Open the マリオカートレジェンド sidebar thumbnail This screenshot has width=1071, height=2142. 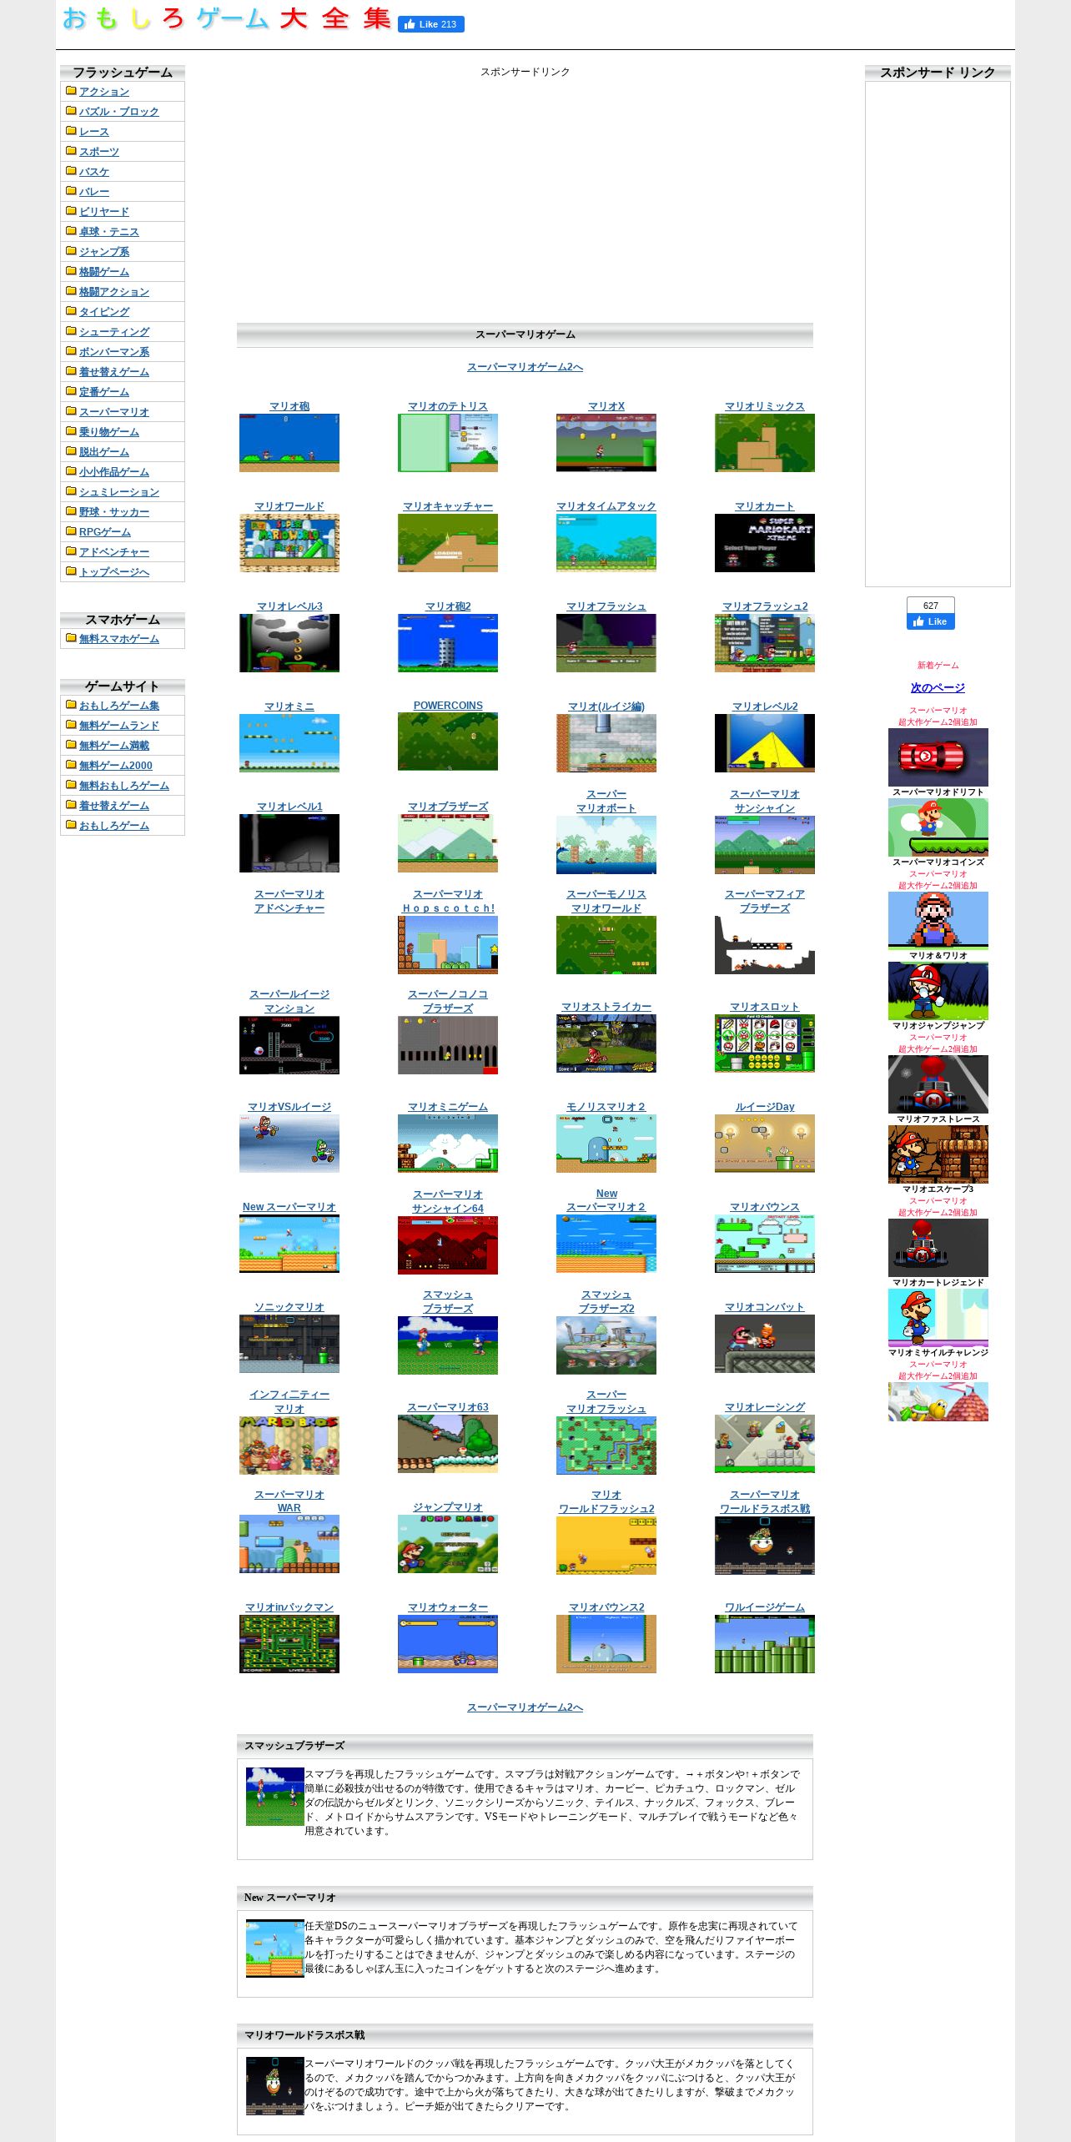[938, 1248]
